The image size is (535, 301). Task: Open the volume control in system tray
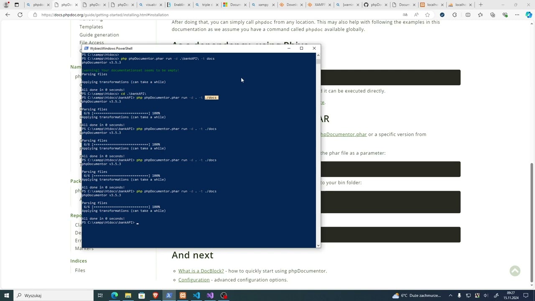486,296
